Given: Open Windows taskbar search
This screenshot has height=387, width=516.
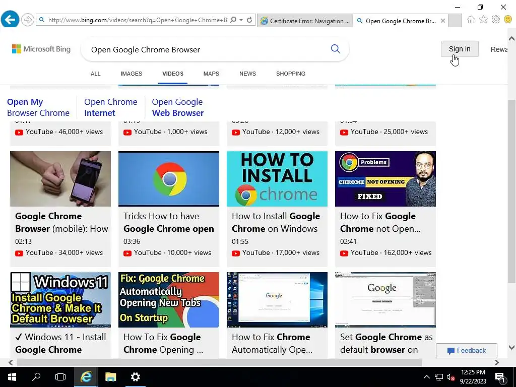Looking at the screenshot, I should 36,377.
